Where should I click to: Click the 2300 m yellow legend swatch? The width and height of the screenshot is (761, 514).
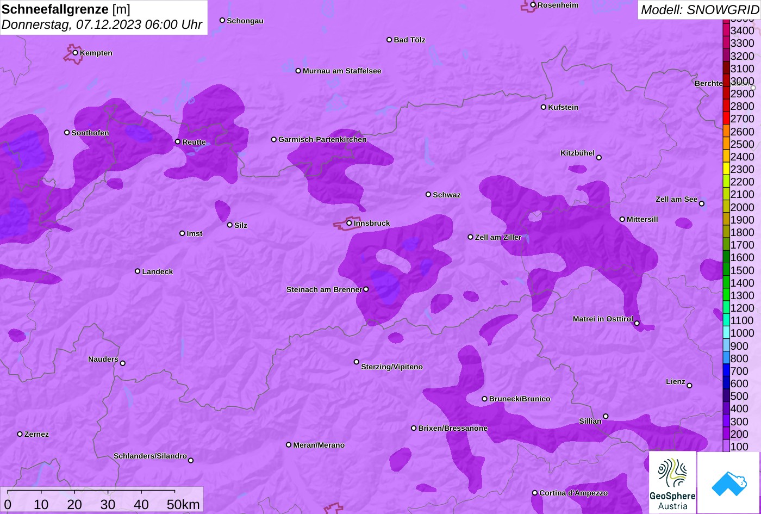[x=726, y=169]
